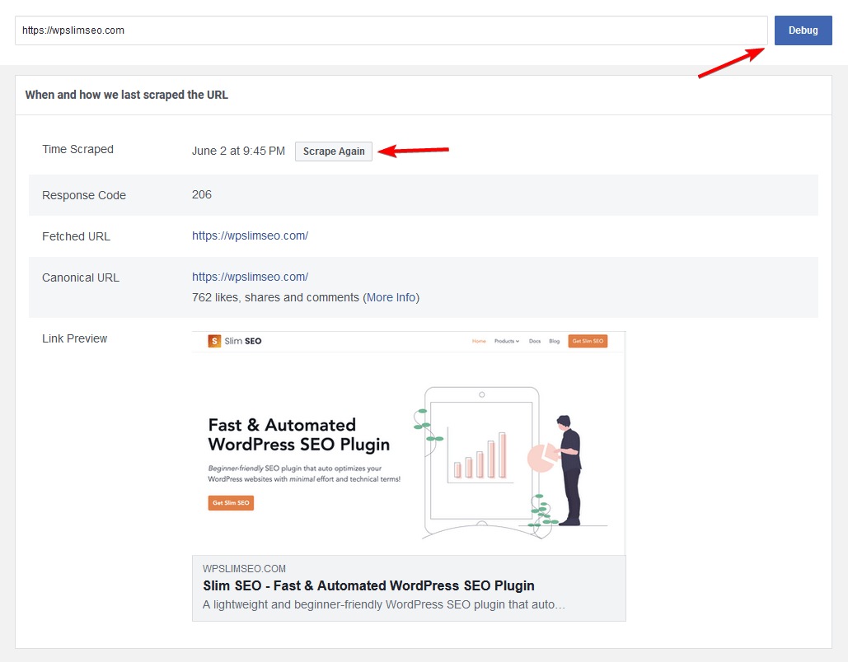Viewport: 848px width, 662px height.
Task: Click Get Slim SEO button below the headline
Action: (x=231, y=502)
